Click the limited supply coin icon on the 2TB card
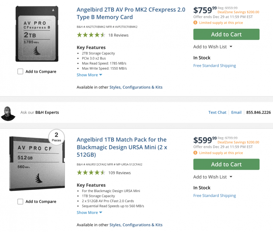Image resolution: width=273 pixels, height=232 pixels. (x=196, y=22)
